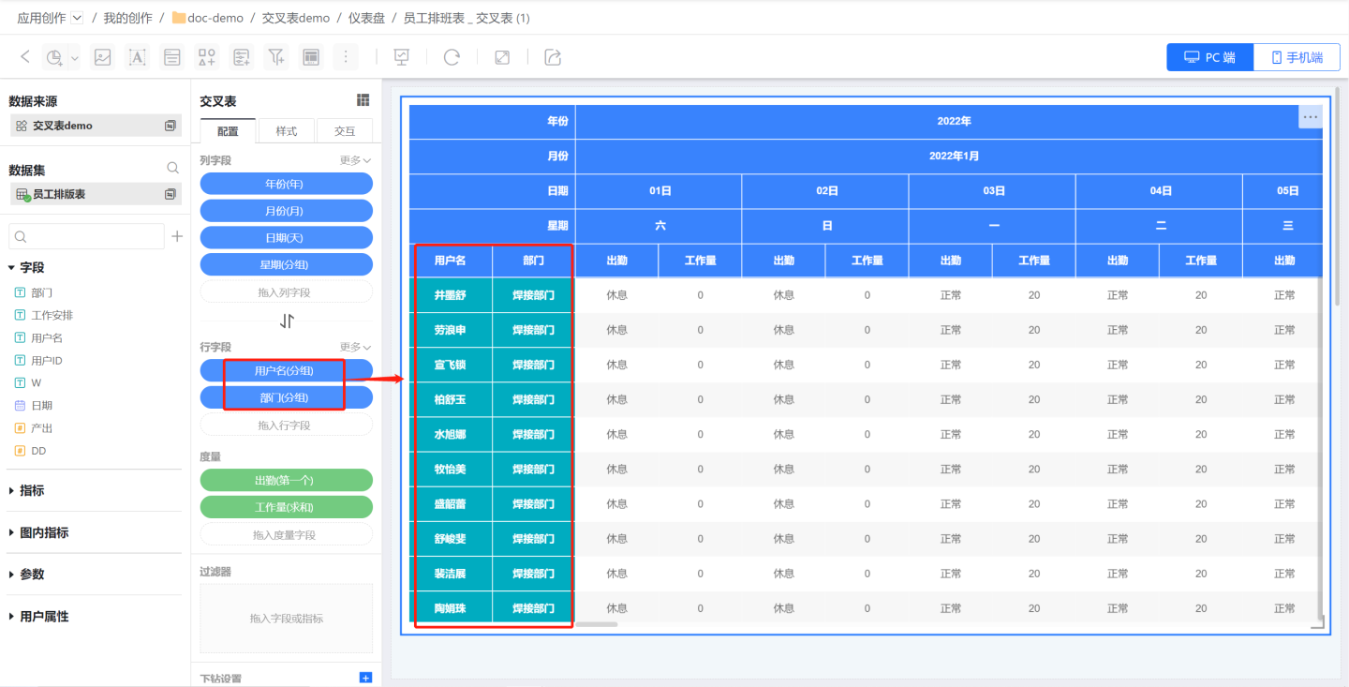
Task: Collapse the 字段 tree section
Action: point(12,267)
